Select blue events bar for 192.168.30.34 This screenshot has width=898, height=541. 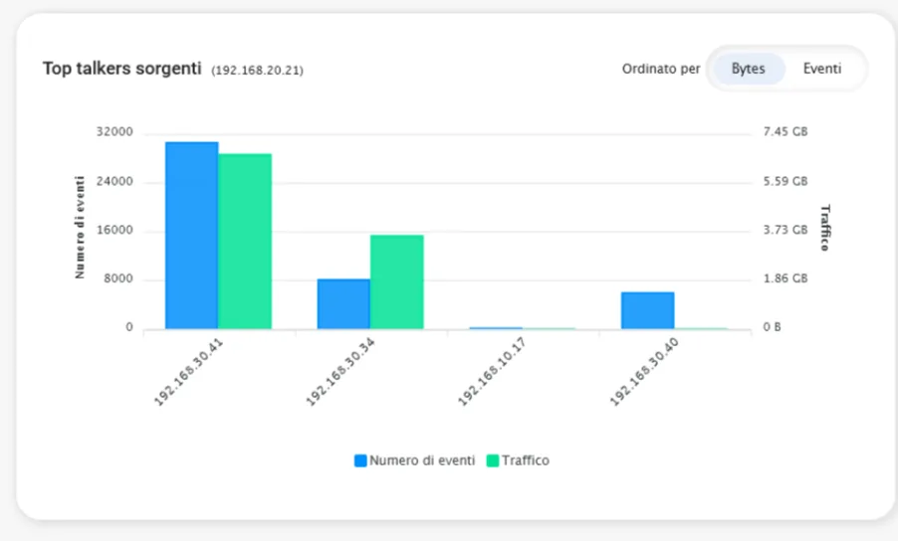[x=343, y=303]
